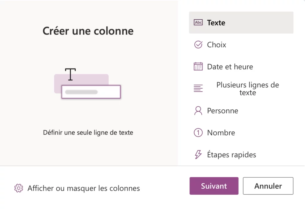Click the Créer une colonne dialog title

point(88,31)
